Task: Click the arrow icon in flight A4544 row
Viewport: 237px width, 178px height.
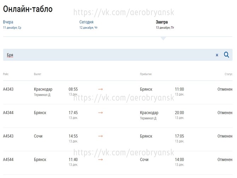Action: point(100,160)
